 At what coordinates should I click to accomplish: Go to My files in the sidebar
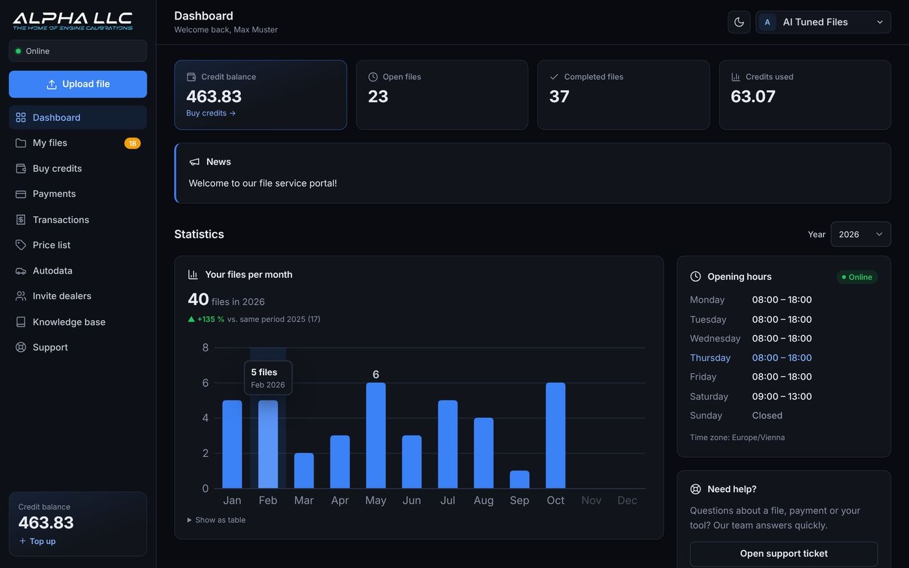pos(78,143)
